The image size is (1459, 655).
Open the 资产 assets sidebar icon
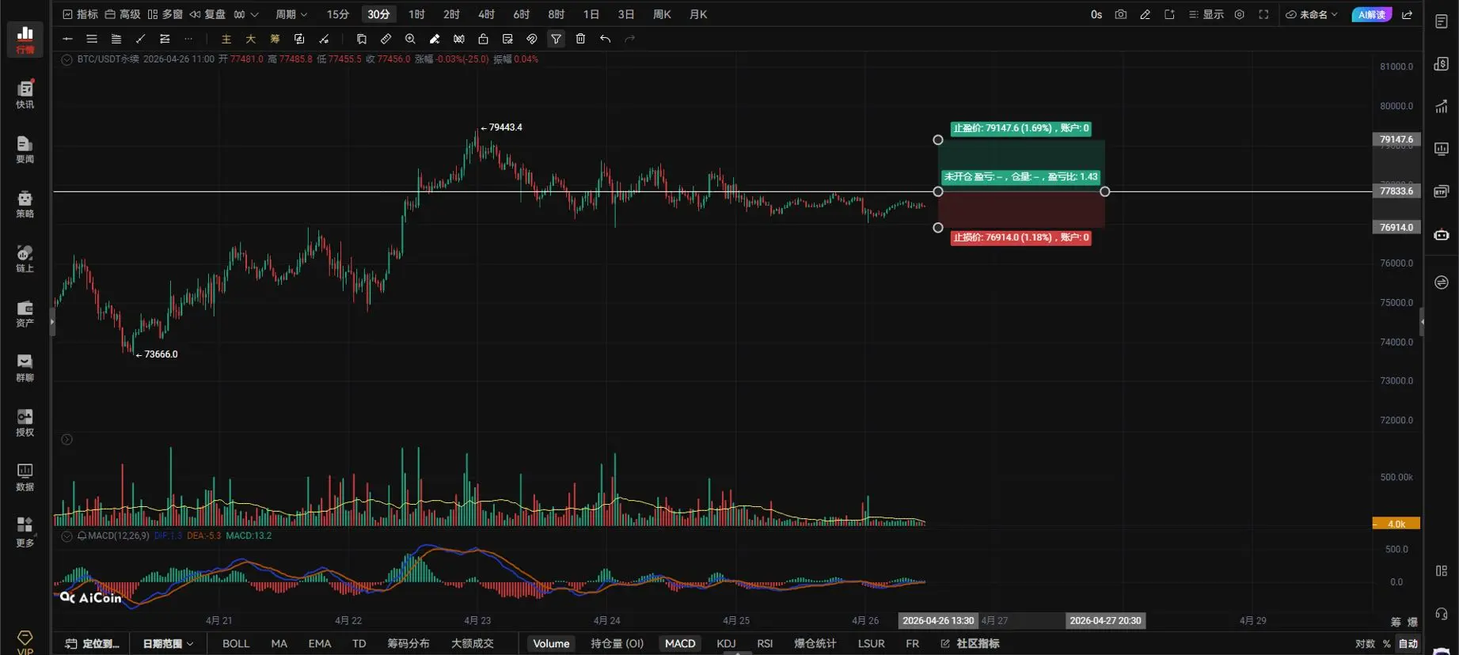click(25, 313)
